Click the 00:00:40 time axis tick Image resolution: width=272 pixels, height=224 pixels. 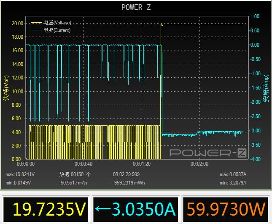83,164
